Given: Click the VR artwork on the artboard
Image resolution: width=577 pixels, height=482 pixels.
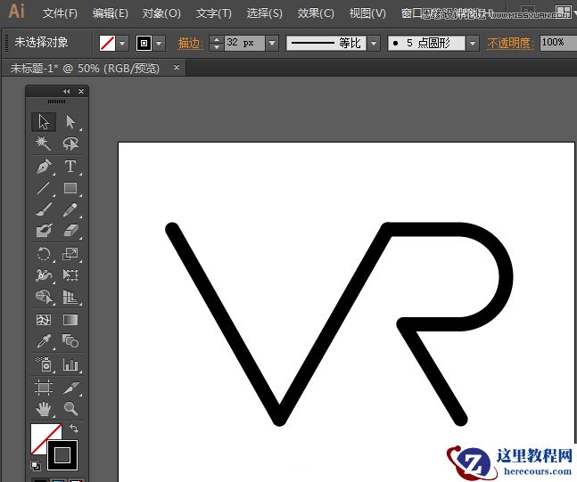Looking at the screenshot, I should click(x=339, y=324).
